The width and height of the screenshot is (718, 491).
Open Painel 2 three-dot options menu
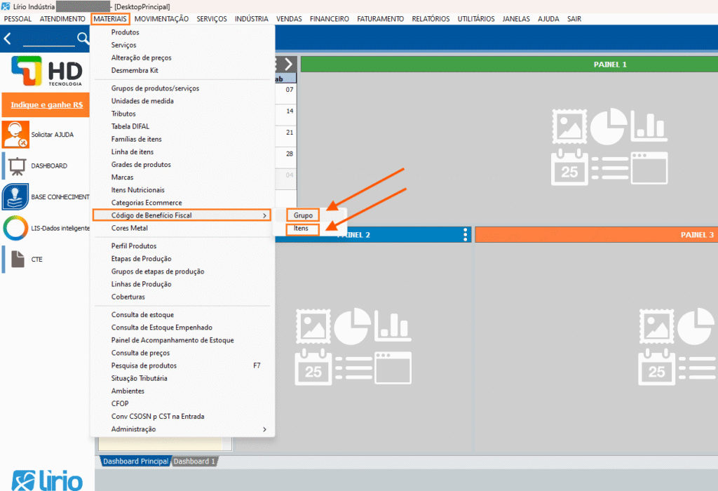[465, 235]
